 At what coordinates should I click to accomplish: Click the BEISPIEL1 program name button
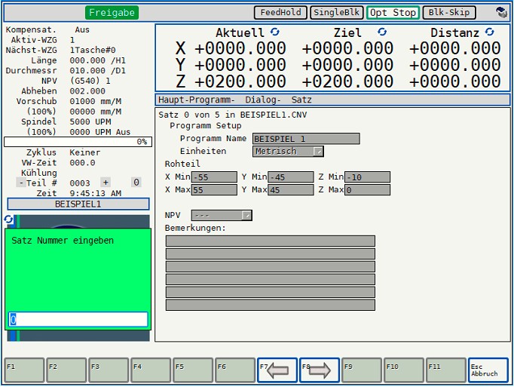(x=78, y=204)
